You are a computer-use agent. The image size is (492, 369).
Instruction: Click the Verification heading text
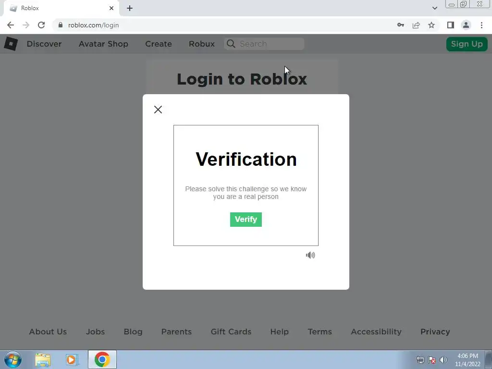[x=246, y=160]
